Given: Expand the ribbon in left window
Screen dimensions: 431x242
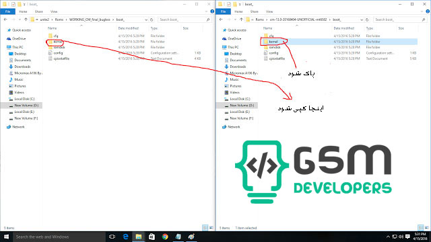Looking at the screenshot, I should [x=206, y=11].
